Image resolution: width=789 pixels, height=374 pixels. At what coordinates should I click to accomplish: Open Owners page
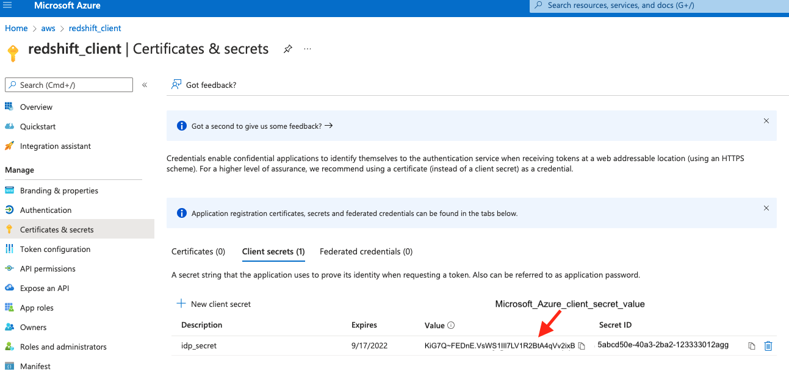[33, 327]
